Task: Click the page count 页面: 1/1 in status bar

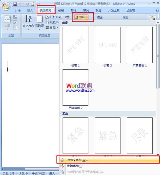Action: (x=9, y=173)
